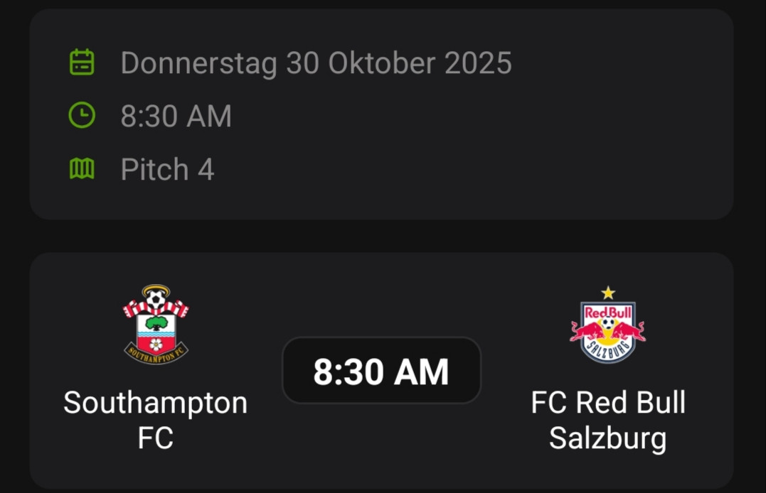Open the FC Red Bull Salzburg team name
766x493 pixels.
click(x=608, y=420)
